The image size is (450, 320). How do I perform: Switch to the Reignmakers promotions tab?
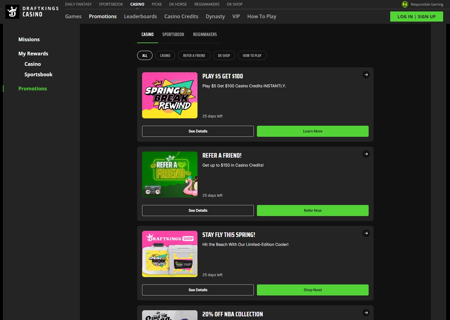click(205, 34)
